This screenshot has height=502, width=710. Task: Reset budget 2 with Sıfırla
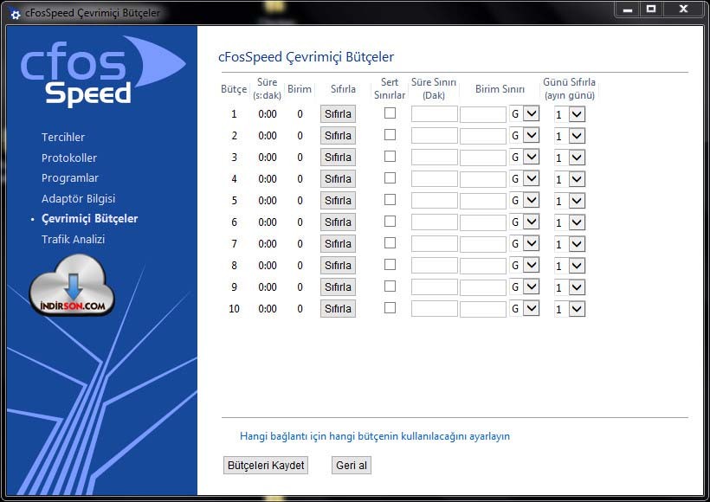338,136
